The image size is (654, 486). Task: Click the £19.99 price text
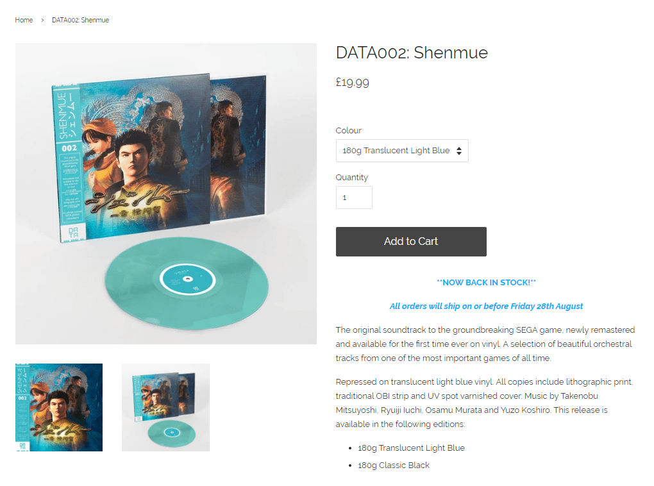pos(353,82)
